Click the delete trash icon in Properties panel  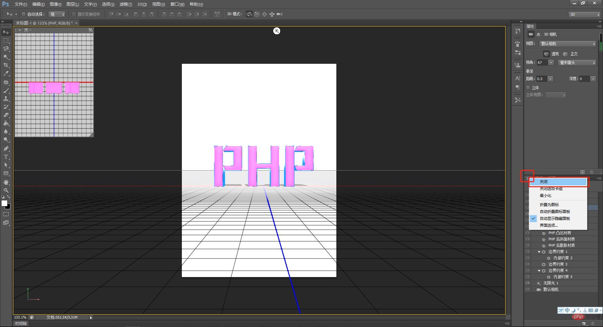592,172
